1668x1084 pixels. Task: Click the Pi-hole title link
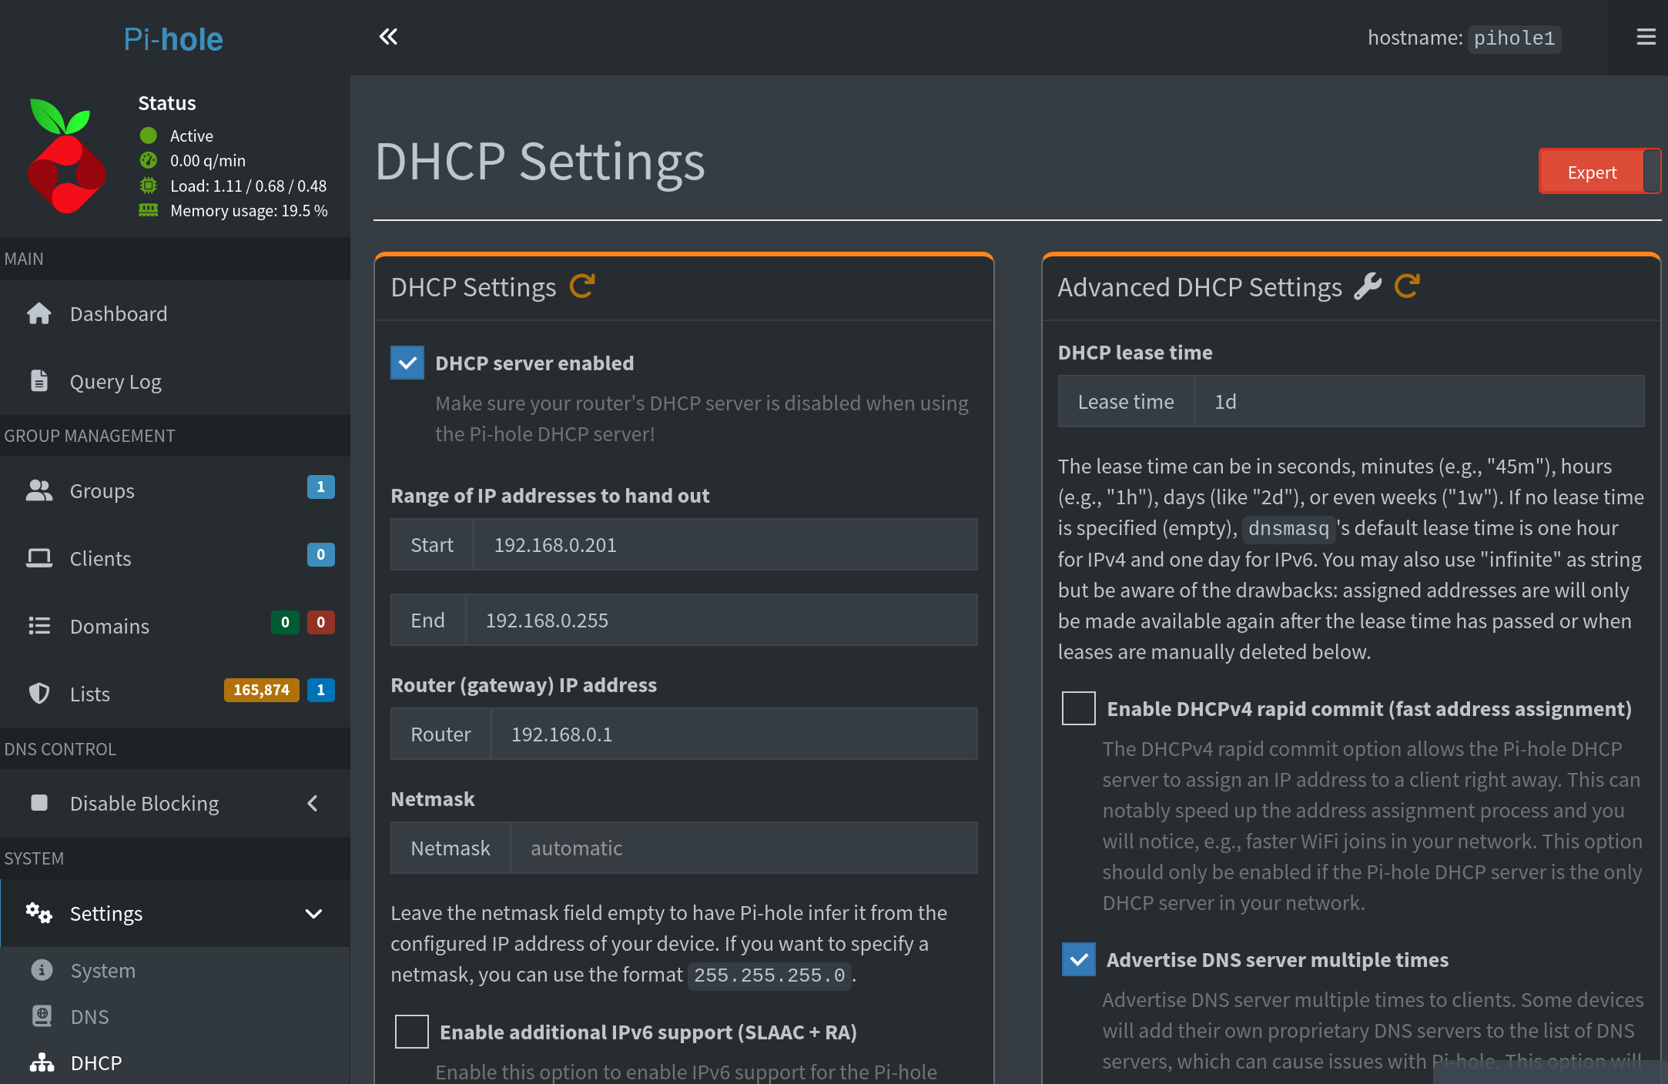173,38
